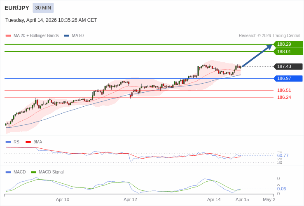
Task: Click the EUR/JPY pair title
Action: [17, 8]
